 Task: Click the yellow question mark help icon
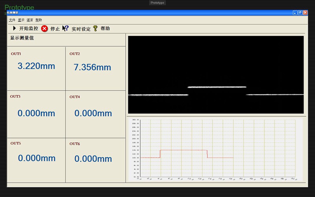[95, 28]
